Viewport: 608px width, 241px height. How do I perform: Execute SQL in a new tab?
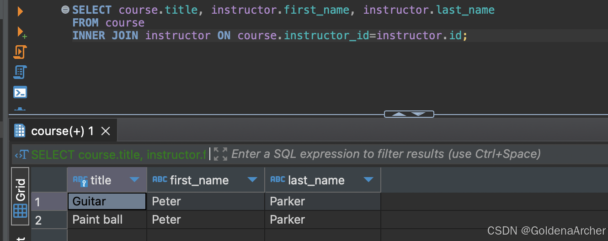pyautogui.click(x=21, y=32)
